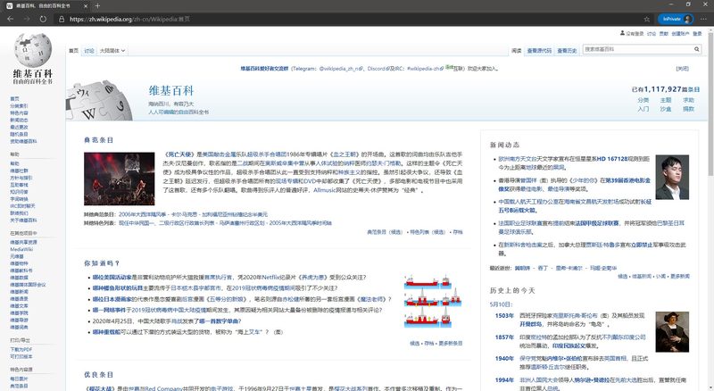Open the browser settings three-dots menu
Viewport: 714px width, 391px height.
[x=703, y=19]
